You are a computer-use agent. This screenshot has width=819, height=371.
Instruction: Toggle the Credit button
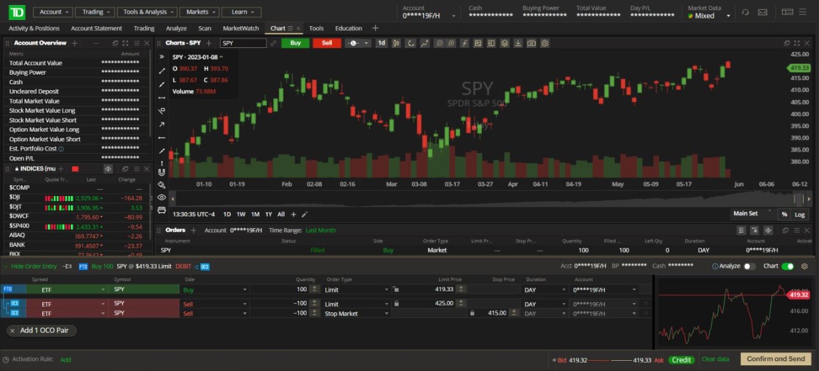pyautogui.click(x=681, y=360)
